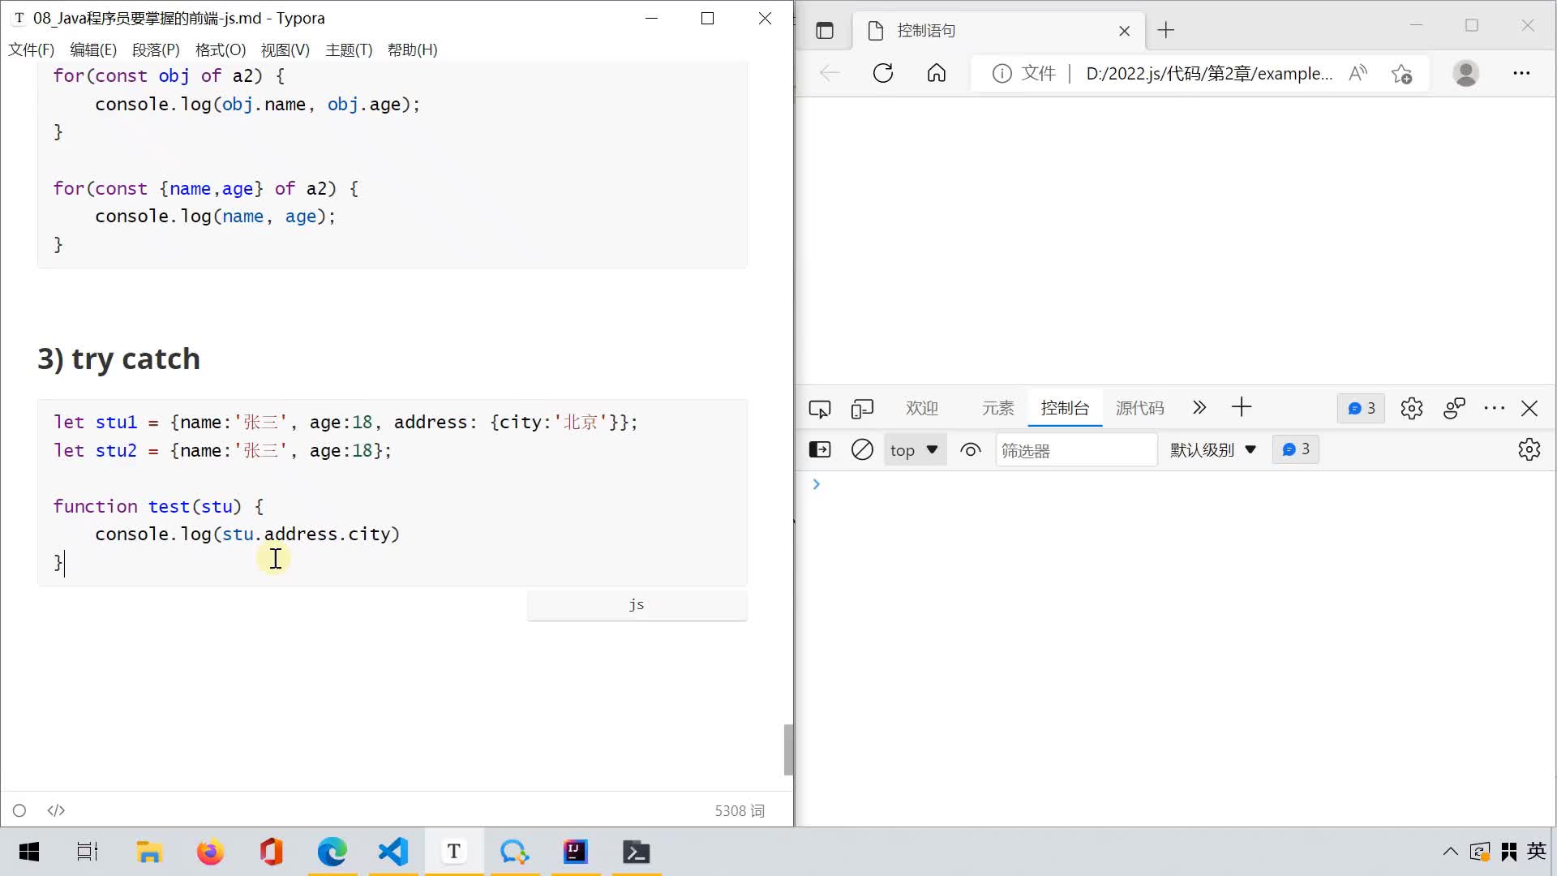Click the 筛选器 filter input
1557x876 pixels.
1075,450
